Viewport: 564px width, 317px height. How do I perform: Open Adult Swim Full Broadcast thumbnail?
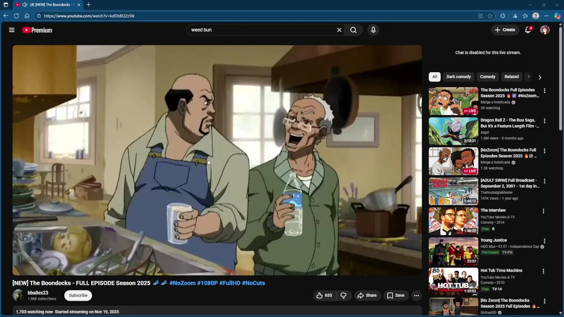(x=453, y=191)
